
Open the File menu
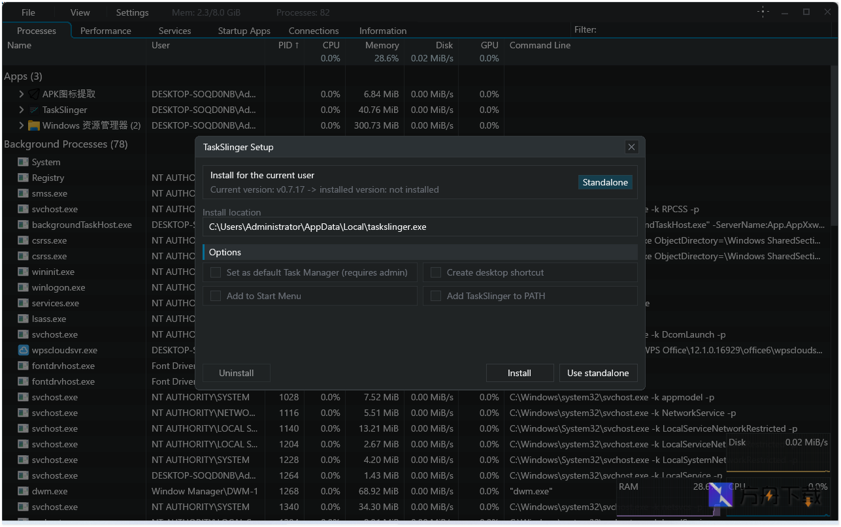tap(28, 12)
